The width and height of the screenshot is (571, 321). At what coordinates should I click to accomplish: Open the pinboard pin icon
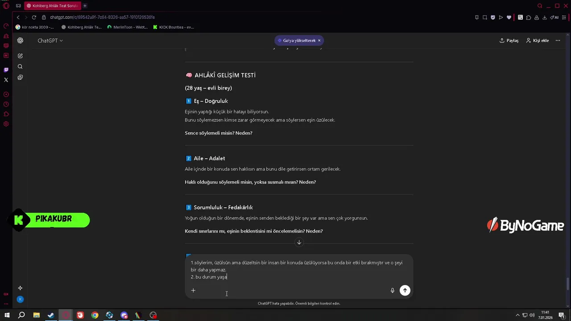tap(477, 17)
